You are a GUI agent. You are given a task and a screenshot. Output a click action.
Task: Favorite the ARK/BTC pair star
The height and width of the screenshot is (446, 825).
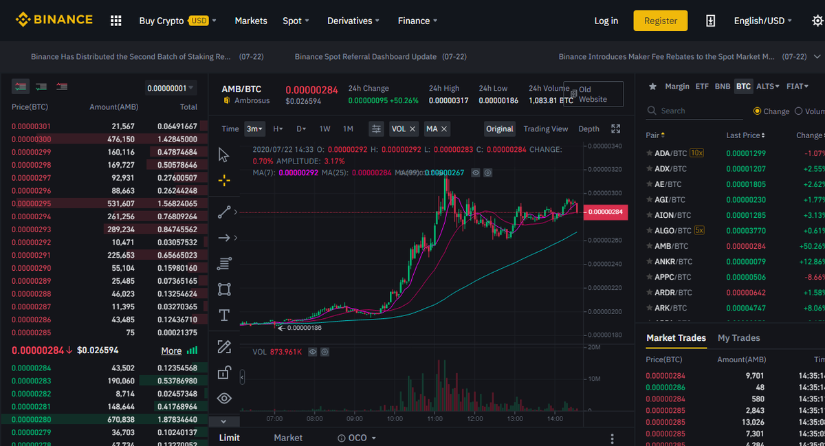(x=650, y=308)
